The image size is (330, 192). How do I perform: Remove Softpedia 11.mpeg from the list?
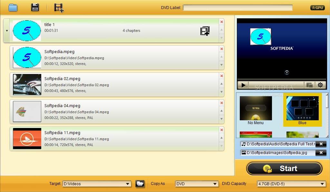pyautogui.click(x=222, y=130)
